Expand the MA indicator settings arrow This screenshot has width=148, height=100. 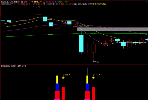22,2
